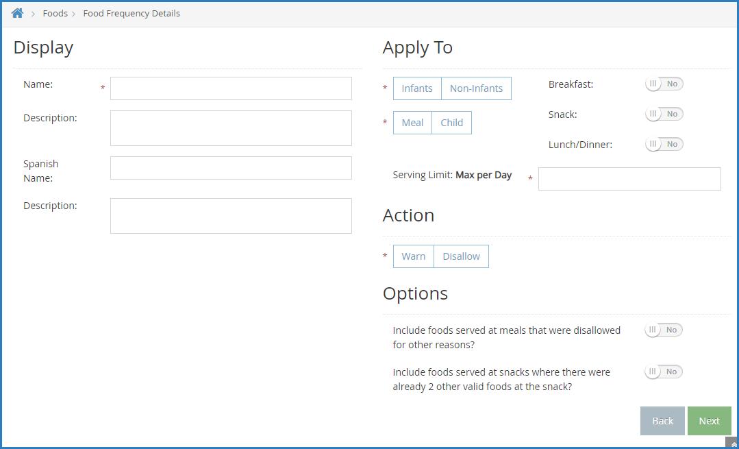This screenshot has width=739, height=449.
Task: Select the Warn action
Action: coord(413,256)
